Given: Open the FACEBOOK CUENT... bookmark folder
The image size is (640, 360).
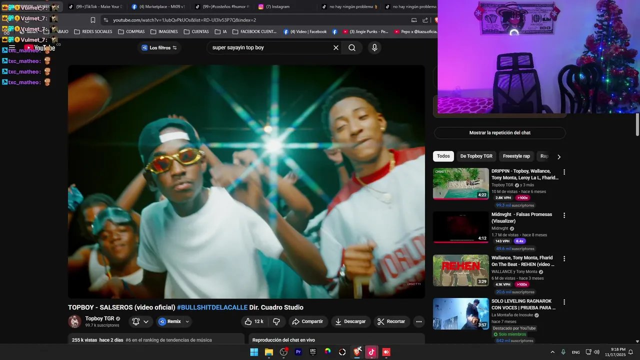Looking at the screenshot, I should pos(254,31).
